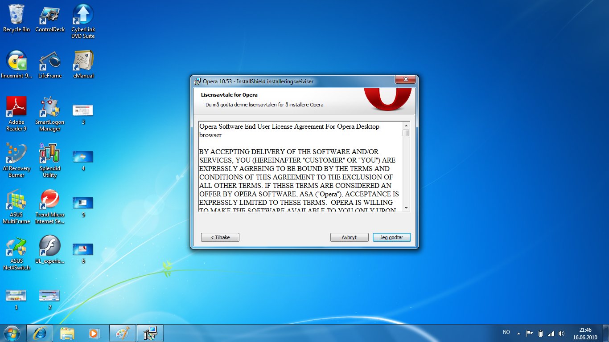Select the ASUS MultiFrame shortcut

click(16, 207)
